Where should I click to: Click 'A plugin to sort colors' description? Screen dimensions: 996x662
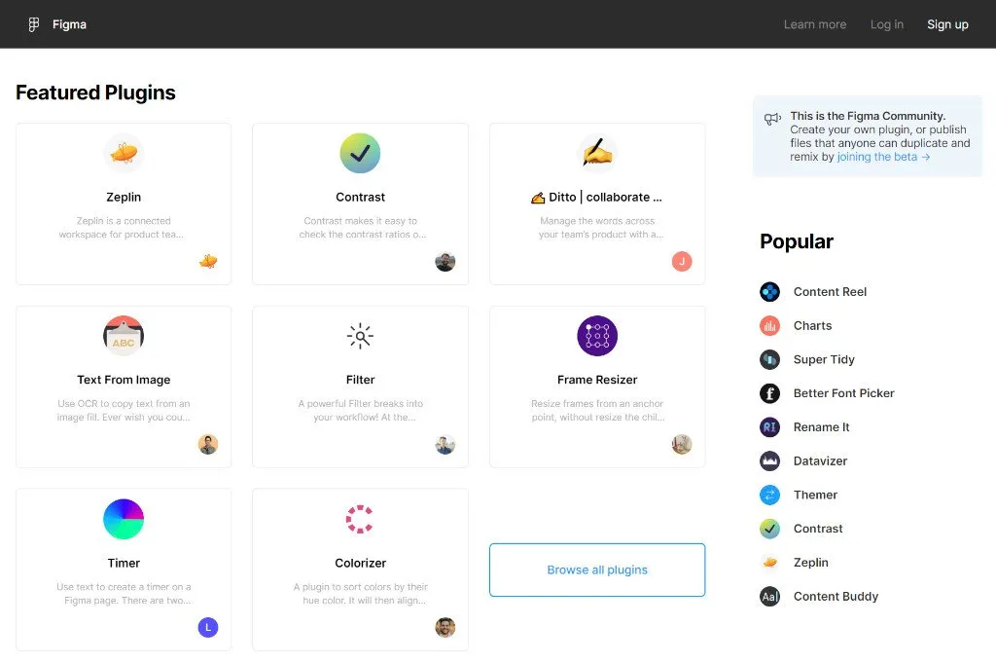coord(360,593)
